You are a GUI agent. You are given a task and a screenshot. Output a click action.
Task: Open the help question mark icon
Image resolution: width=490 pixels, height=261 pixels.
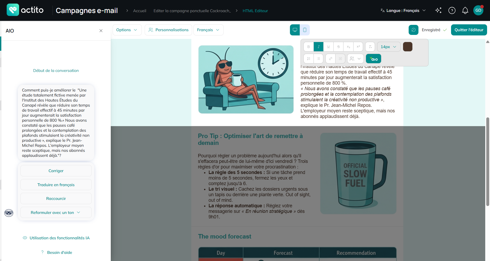[x=452, y=11]
